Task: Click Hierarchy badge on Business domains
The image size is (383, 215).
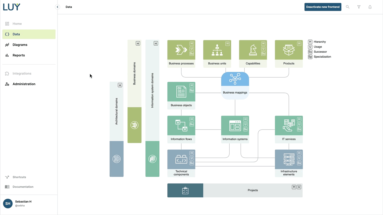Action: tap(138, 44)
